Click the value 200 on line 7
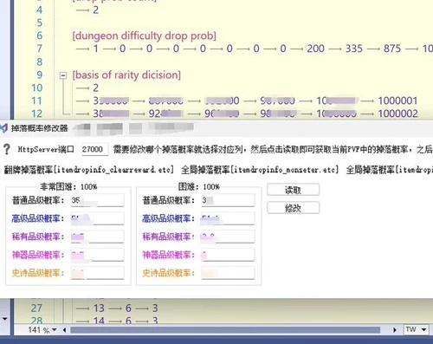The image size is (433, 344). pos(315,49)
